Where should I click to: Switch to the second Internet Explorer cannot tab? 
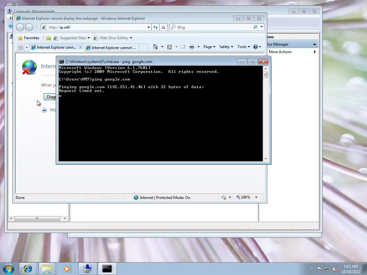[x=112, y=48]
